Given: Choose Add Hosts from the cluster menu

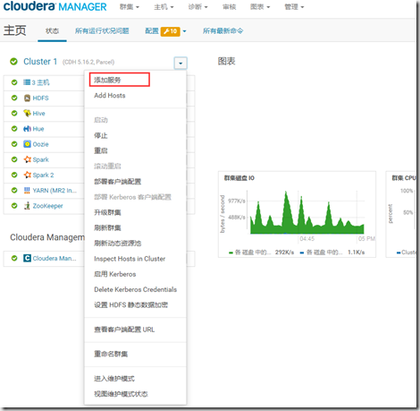Looking at the screenshot, I should [110, 96].
